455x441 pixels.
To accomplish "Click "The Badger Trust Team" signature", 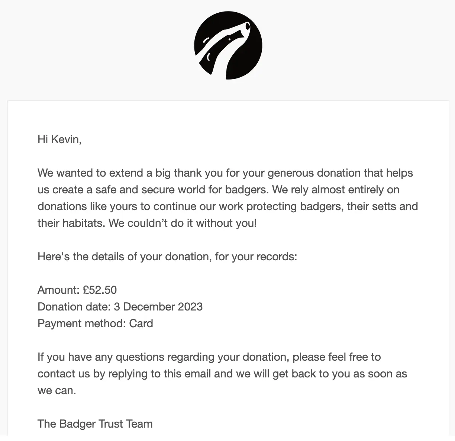I will click(95, 424).
